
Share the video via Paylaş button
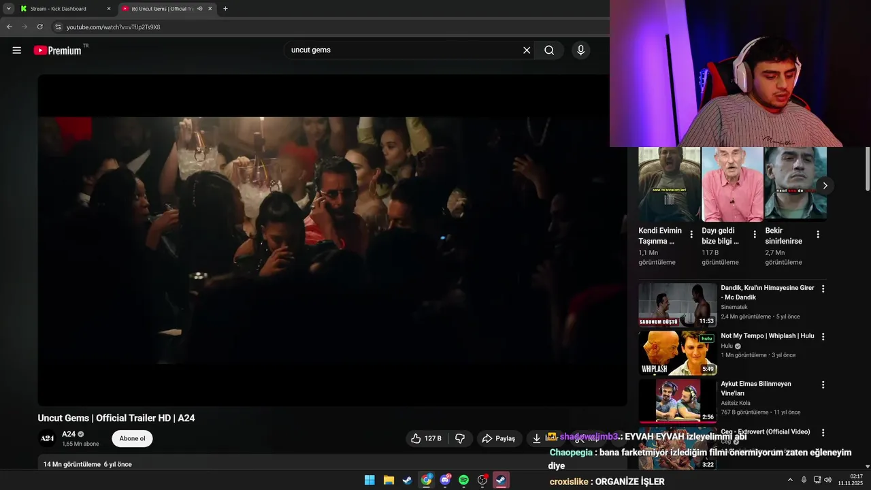(x=499, y=439)
